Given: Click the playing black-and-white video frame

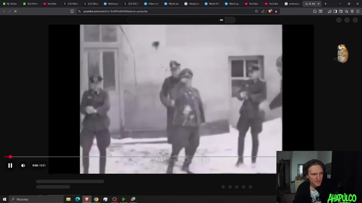Looking at the screenshot, I should [181, 99].
